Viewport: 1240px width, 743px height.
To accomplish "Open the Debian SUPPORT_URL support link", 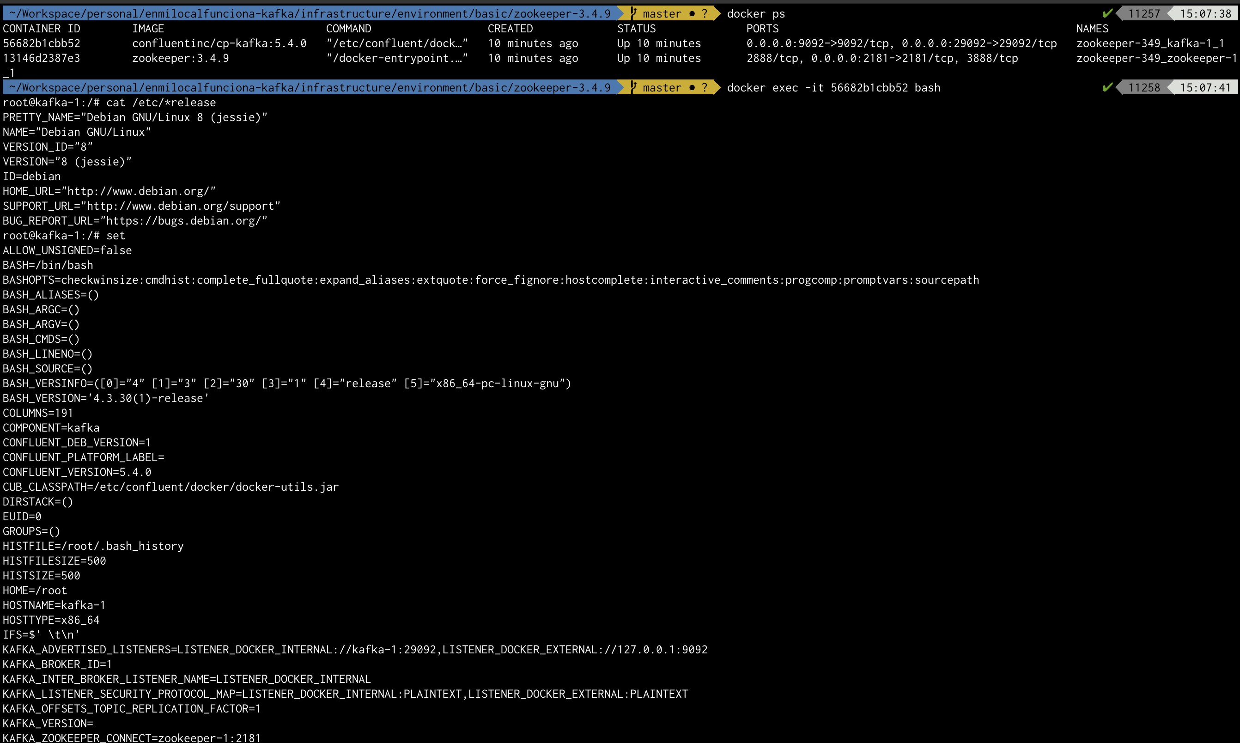I will click(181, 206).
